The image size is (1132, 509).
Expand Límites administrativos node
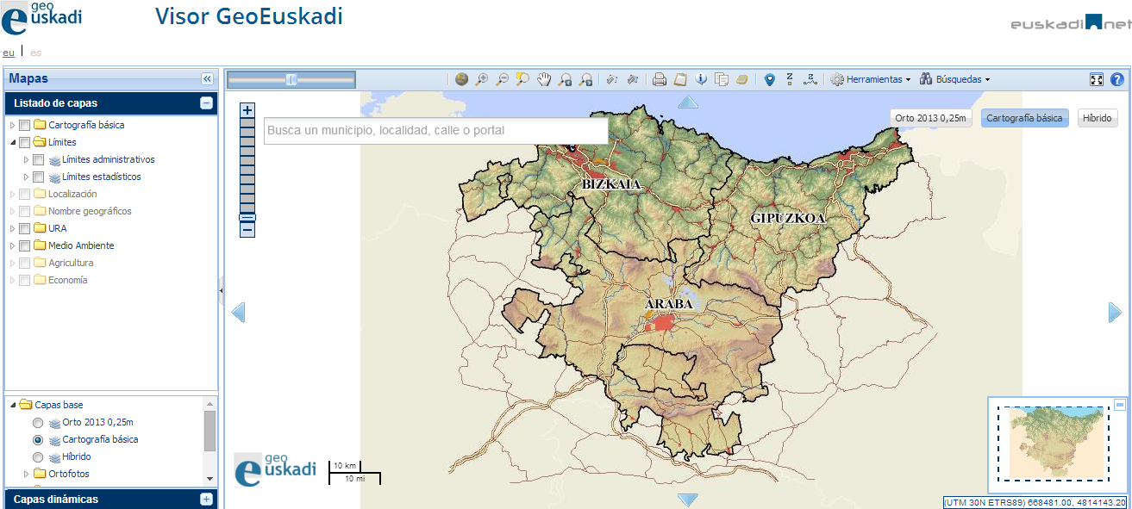click(x=26, y=160)
